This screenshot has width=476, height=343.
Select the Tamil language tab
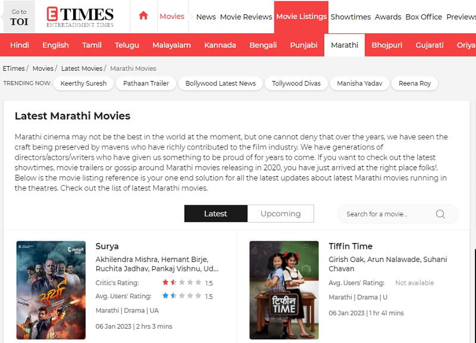tap(92, 45)
